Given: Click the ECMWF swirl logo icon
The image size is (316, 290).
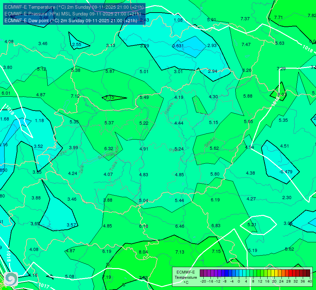Looking at the screenshot, I should tap(11, 279).
